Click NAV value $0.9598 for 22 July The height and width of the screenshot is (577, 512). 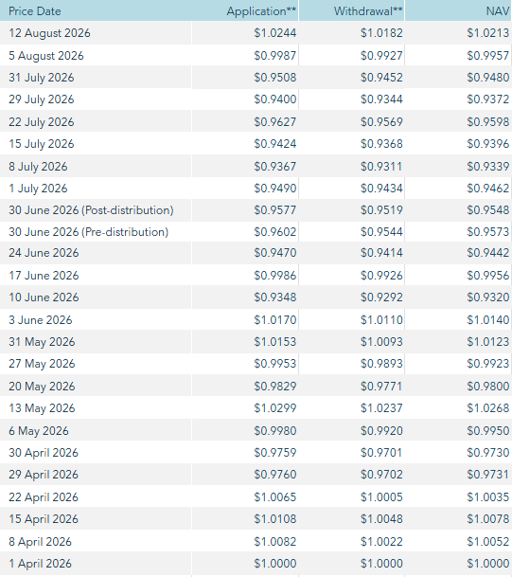pyautogui.click(x=488, y=121)
